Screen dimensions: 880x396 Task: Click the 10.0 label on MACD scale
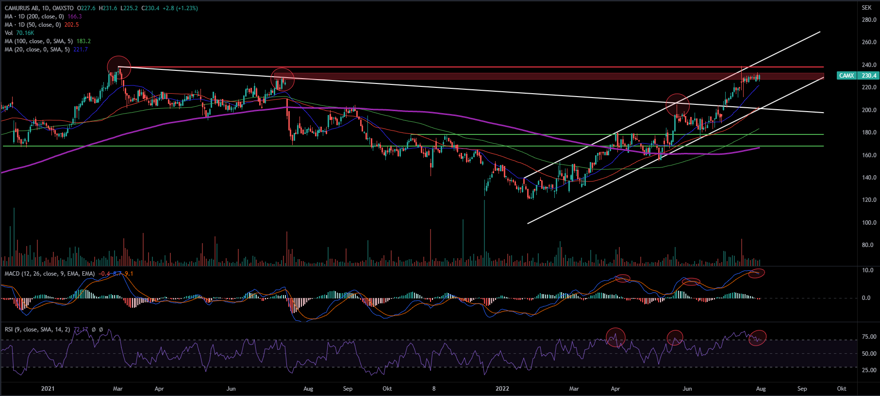(868, 270)
